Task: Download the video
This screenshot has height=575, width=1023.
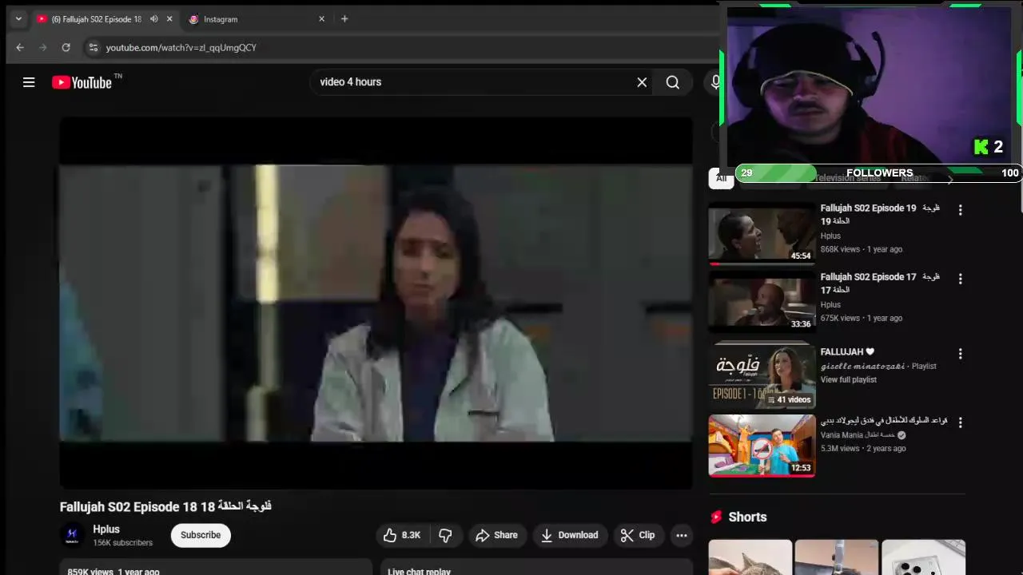Action: pos(570,535)
